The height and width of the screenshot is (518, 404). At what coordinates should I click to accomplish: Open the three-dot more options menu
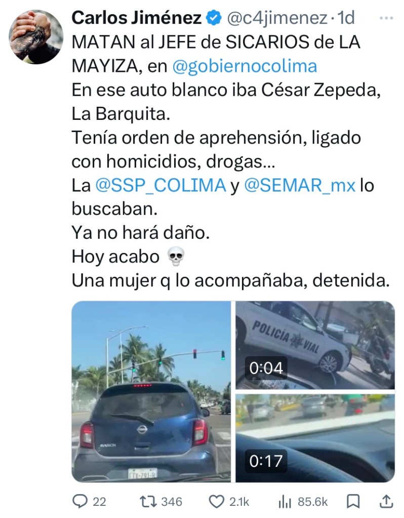point(386,18)
